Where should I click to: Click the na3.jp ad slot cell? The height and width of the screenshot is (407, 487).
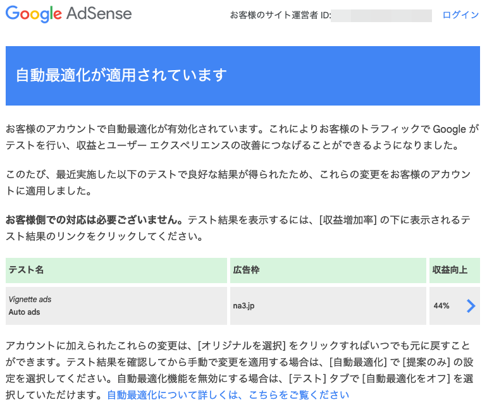coord(328,306)
